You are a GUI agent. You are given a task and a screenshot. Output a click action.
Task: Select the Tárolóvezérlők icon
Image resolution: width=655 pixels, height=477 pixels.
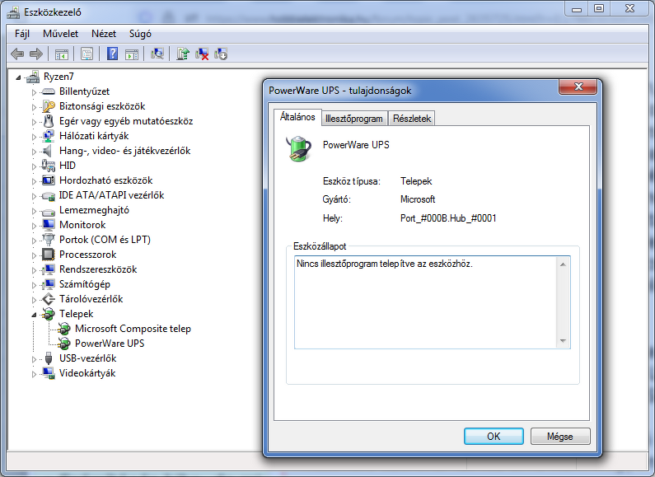[49, 299]
